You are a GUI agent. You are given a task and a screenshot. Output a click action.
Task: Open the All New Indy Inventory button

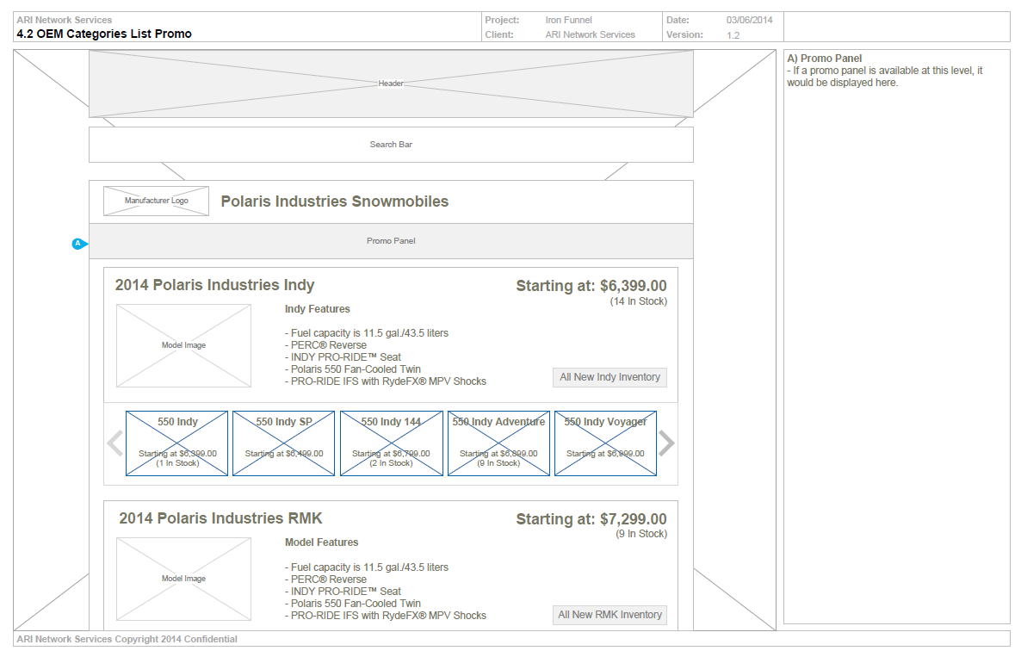click(x=610, y=377)
